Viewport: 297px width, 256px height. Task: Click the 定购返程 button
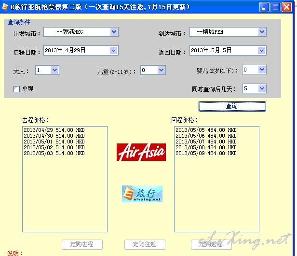(x=211, y=244)
